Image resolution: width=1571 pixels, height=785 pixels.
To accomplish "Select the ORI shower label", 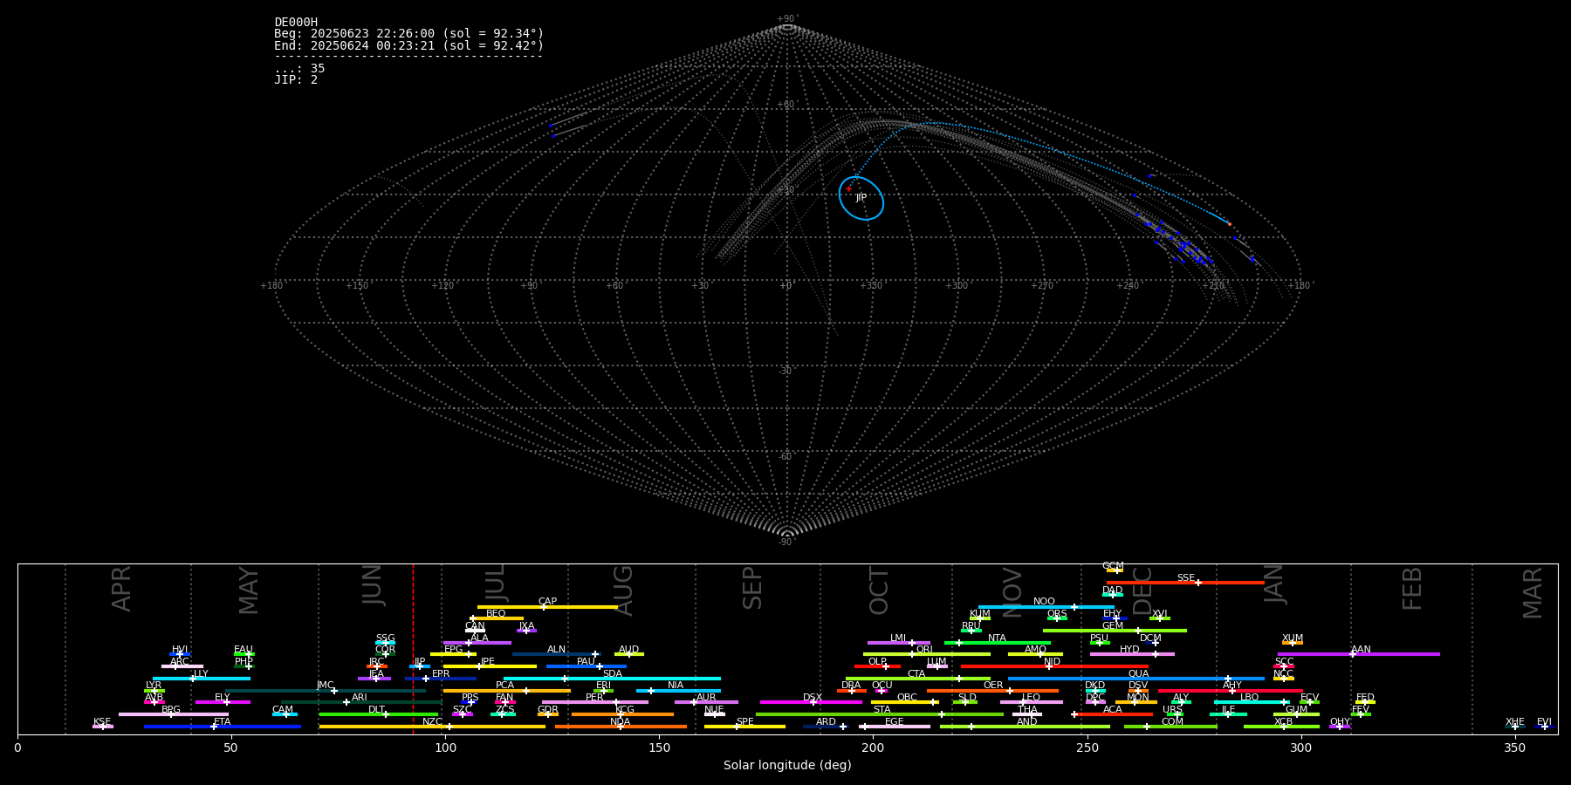I will coord(924,650).
